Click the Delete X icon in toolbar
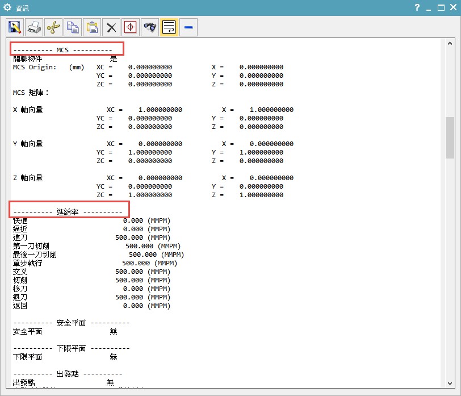Image resolution: width=461 pixels, height=396 pixels. (x=111, y=27)
